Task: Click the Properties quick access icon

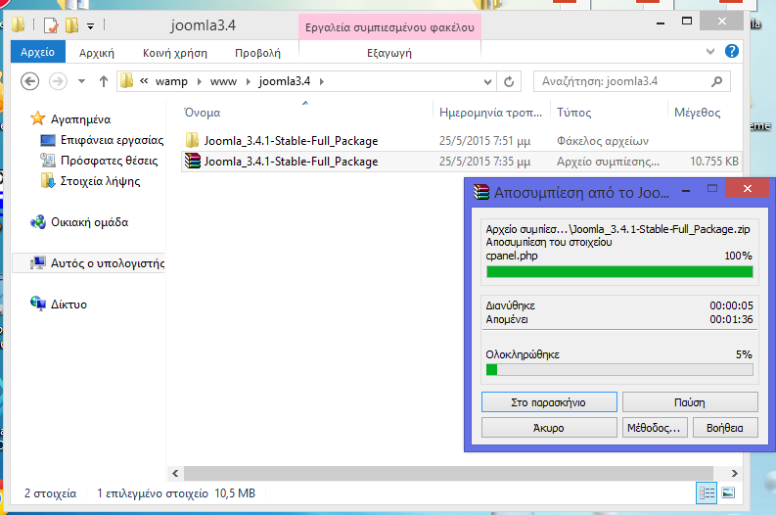Action: [x=51, y=24]
